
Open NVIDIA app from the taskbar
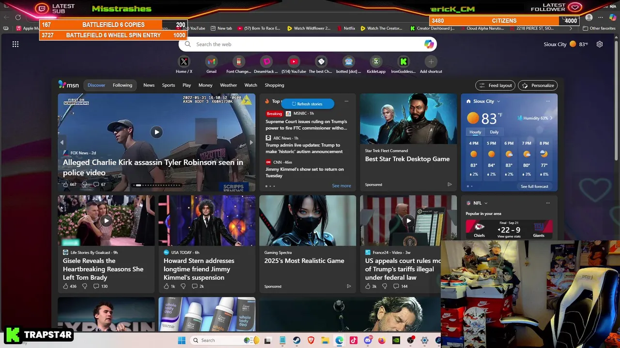396,340
